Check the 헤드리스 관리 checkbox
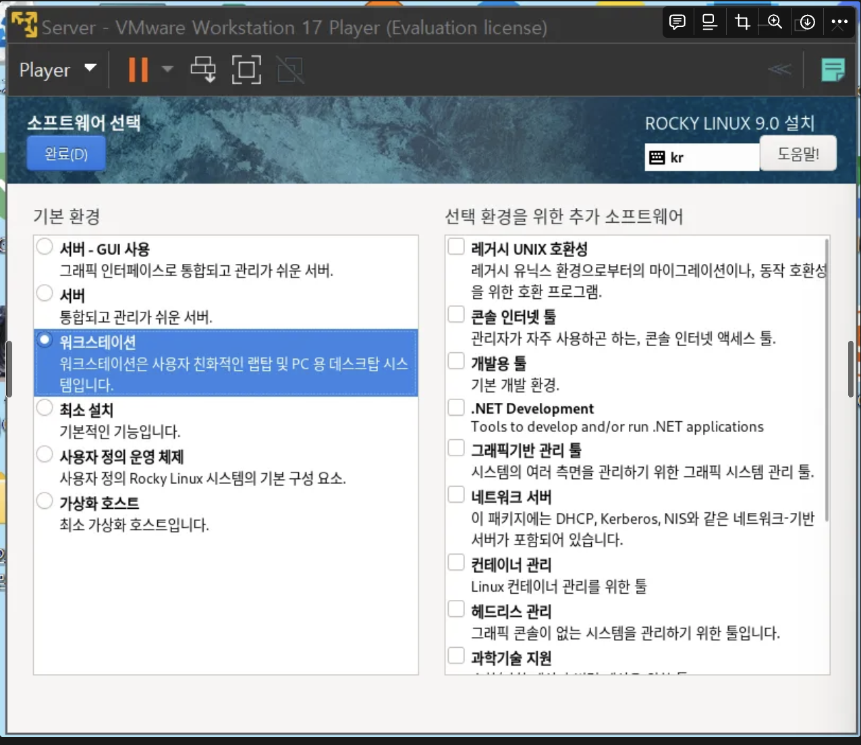The image size is (861, 745). coord(456,609)
